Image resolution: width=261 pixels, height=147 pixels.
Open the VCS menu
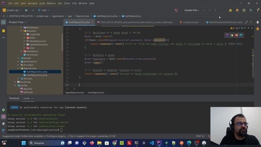pos(74,3)
